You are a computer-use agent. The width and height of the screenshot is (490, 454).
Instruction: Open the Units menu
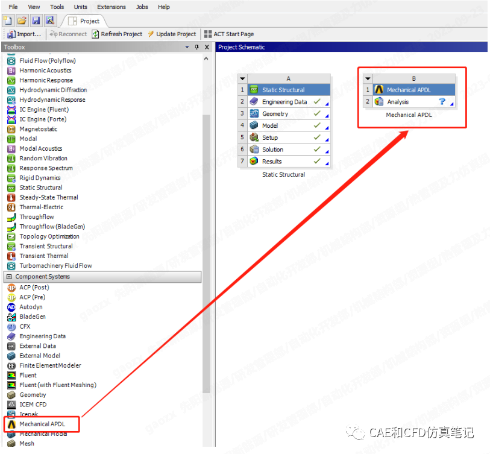click(x=80, y=7)
